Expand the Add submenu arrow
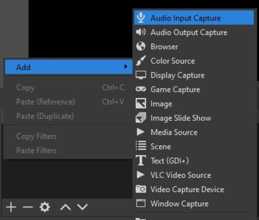This screenshot has height=220, width=259. [126, 67]
